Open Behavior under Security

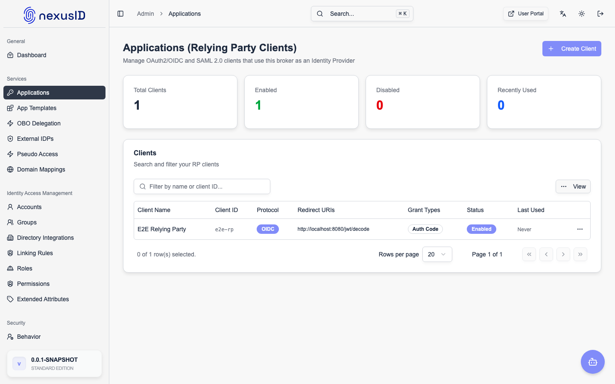54,337
